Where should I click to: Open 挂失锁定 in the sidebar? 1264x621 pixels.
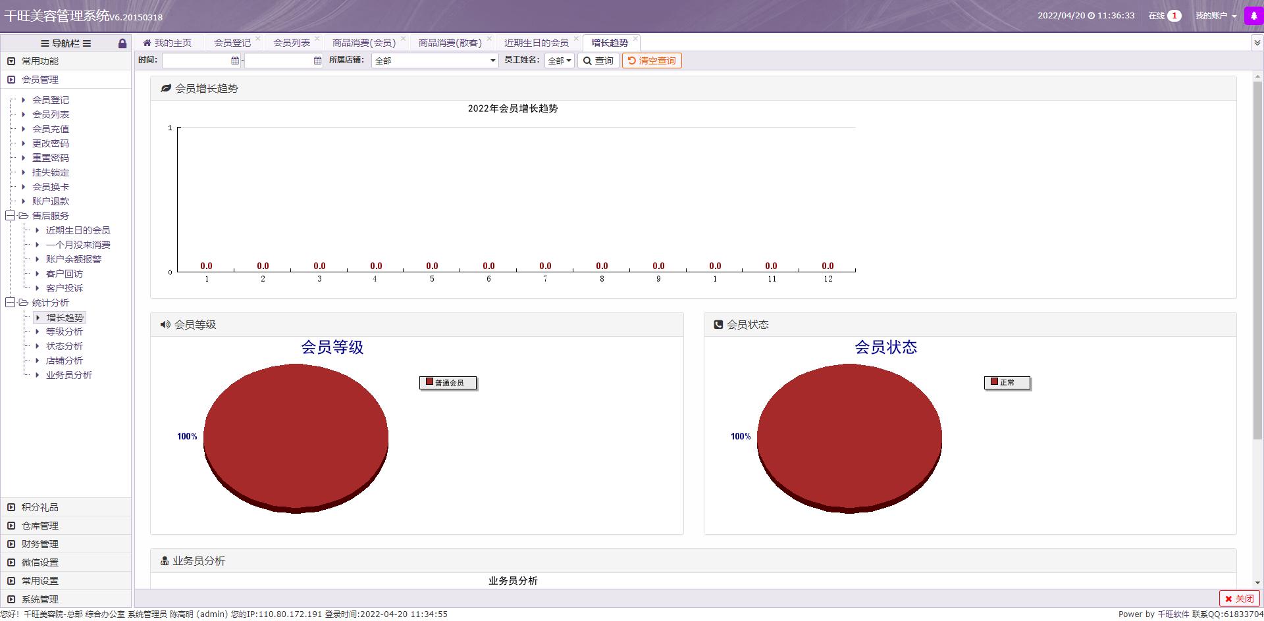tap(51, 172)
